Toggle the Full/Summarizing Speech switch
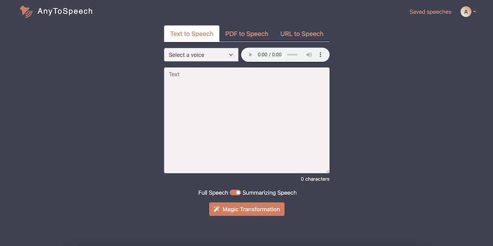Image resolution: width=493 pixels, height=246 pixels. click(235, 193)
